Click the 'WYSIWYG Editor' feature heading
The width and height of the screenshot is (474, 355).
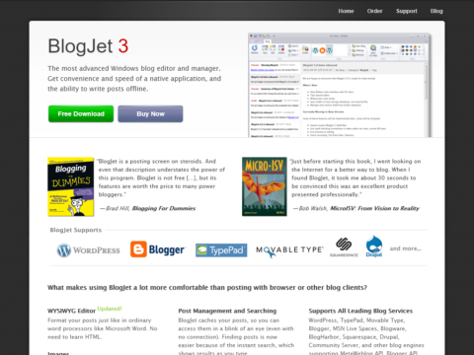click(71, 311)
